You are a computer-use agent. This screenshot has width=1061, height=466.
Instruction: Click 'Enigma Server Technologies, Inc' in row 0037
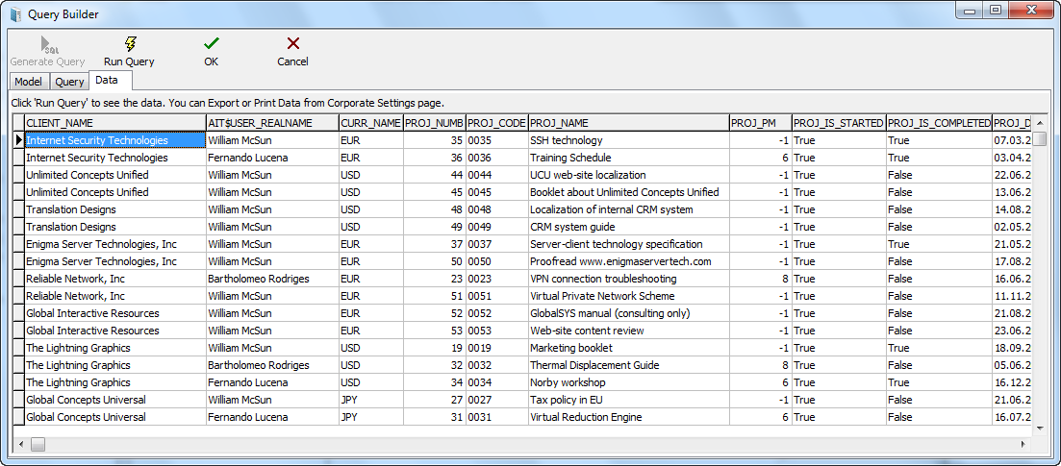(x=115, y=244)
